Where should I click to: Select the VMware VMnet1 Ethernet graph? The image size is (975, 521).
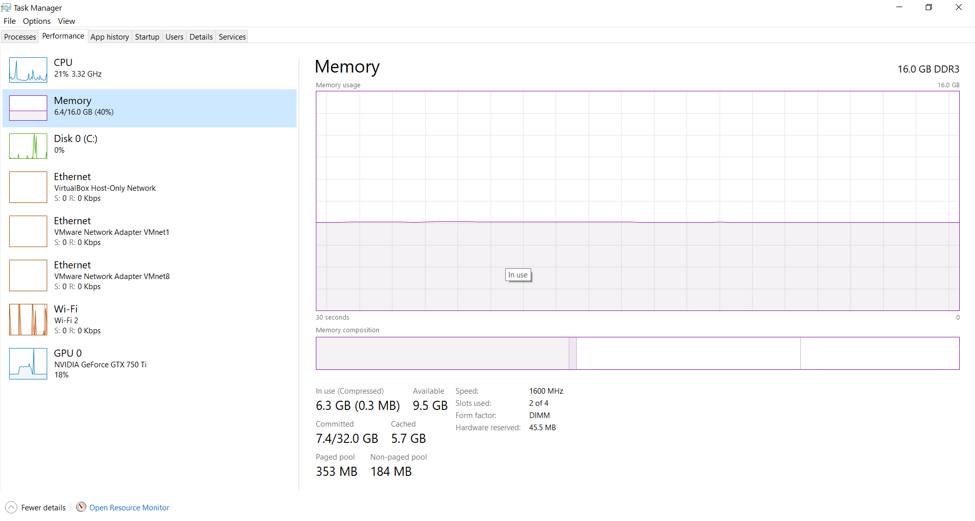[x=28, y=231]
